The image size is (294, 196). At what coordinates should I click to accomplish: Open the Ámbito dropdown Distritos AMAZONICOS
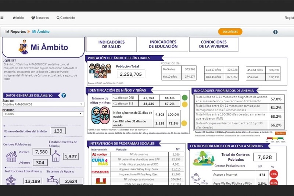[43, 104]
